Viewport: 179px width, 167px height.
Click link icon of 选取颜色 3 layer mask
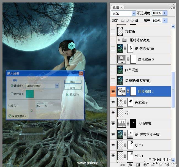point(128,59)
